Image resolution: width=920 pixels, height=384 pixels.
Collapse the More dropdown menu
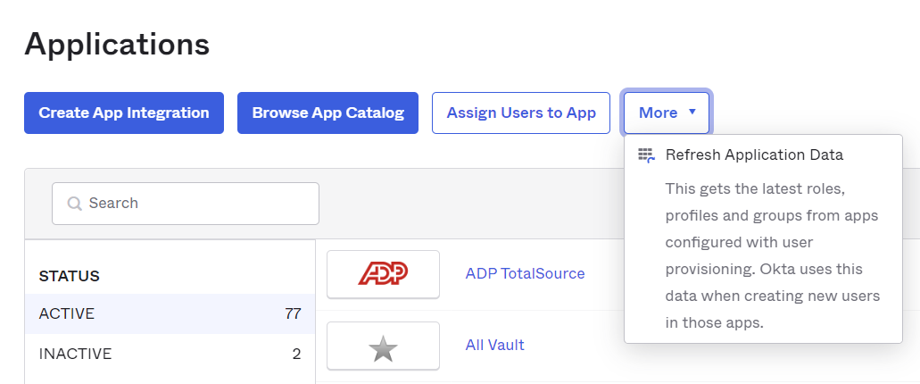click(x=666, y=113)
